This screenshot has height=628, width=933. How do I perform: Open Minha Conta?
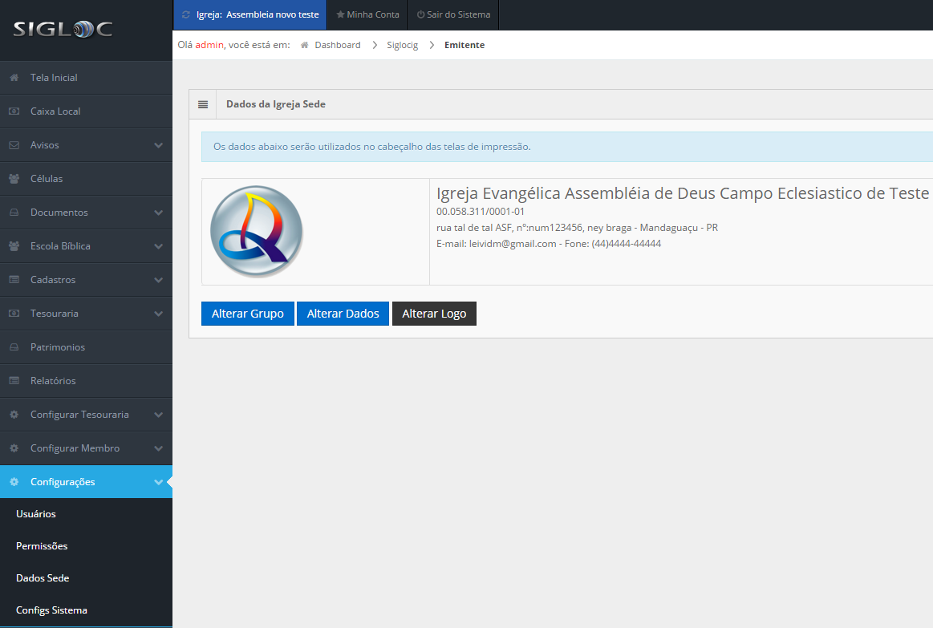tap(367, 15)
